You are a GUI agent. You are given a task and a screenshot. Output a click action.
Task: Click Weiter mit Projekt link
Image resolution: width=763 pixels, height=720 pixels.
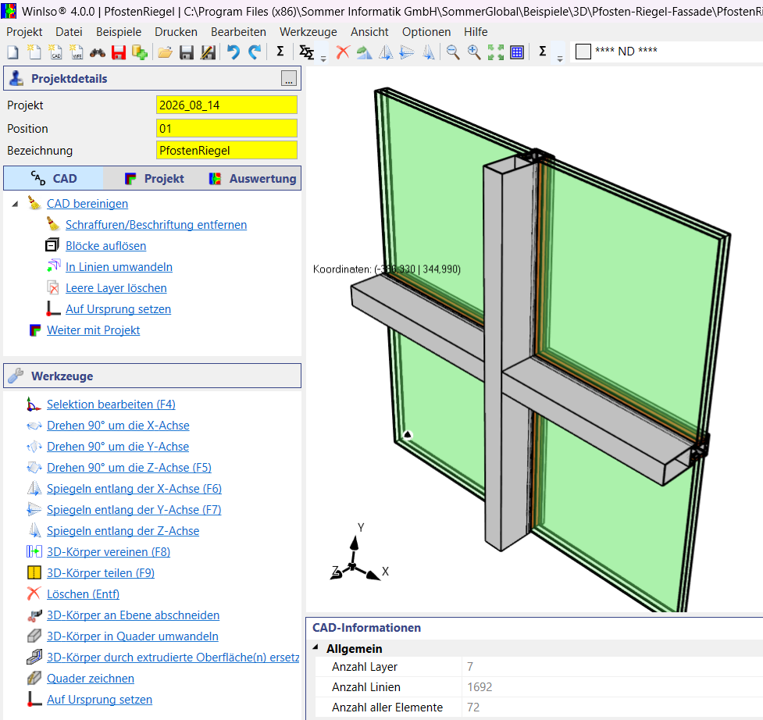tap(93, 330)
